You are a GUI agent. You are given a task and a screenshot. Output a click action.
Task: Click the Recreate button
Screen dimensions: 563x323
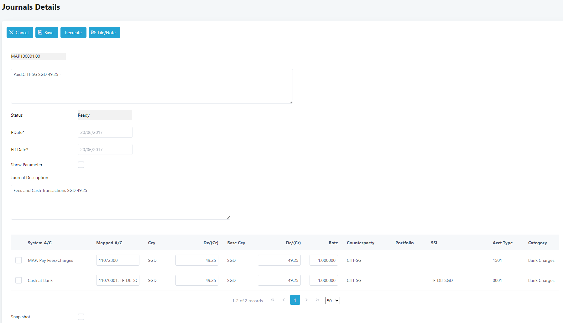point(73,33)
